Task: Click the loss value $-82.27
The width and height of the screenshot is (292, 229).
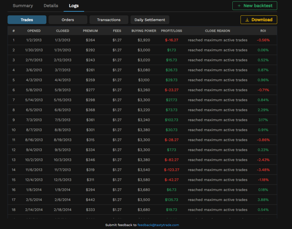Action: point(171,160)
